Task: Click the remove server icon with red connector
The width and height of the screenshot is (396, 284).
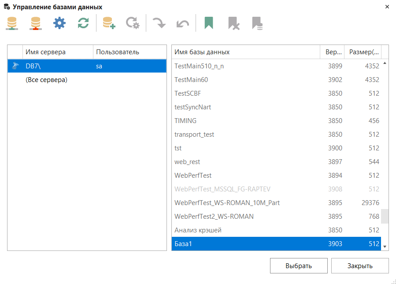Action: tap(36, 23)
